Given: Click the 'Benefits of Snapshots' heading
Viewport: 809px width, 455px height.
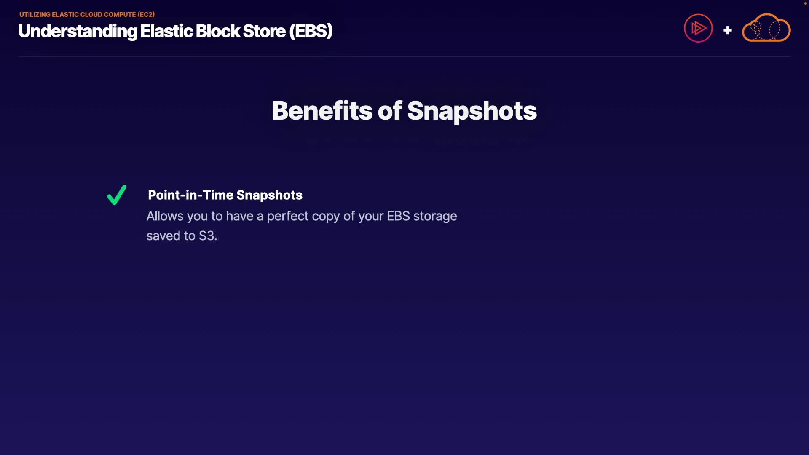Looking at the screenshot, I should [404, 111].
